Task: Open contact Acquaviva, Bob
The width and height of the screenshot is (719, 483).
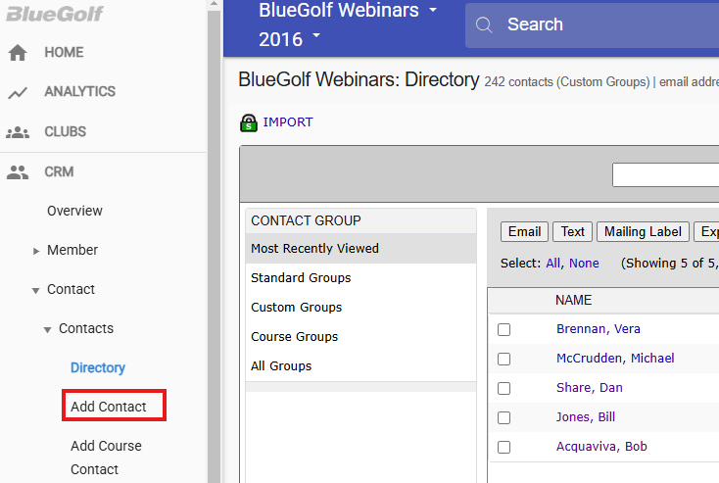Action: click(x=601, y=447)
